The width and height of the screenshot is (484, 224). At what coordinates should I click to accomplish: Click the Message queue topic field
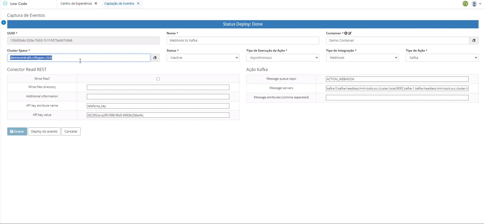[x=397, y=79]
